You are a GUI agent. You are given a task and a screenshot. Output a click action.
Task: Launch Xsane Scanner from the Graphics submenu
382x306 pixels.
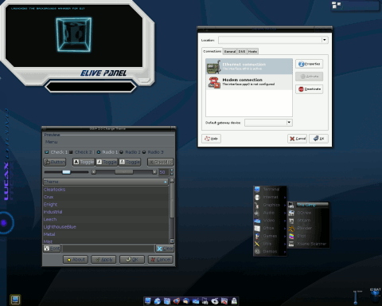tap(309, 244)
